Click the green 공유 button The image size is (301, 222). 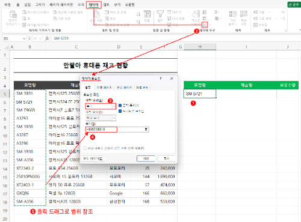tap(294, 5)
